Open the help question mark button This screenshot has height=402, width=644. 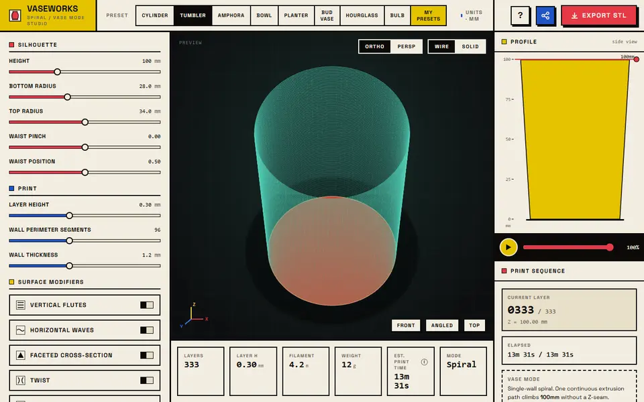(520, 15)
